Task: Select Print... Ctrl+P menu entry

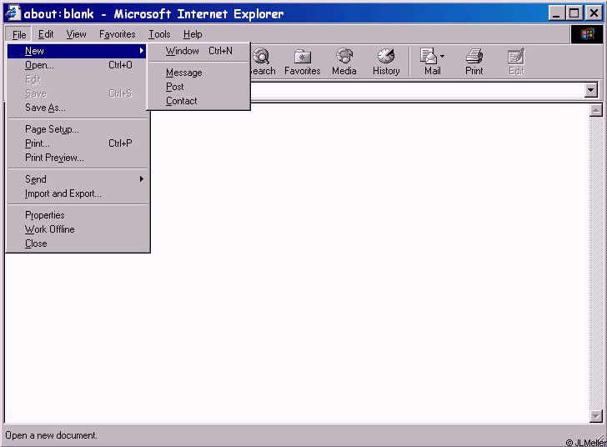Action: point(78,143)
